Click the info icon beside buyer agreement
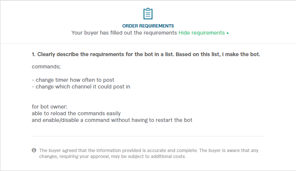296x171 pixels. [x=34, y=150]
